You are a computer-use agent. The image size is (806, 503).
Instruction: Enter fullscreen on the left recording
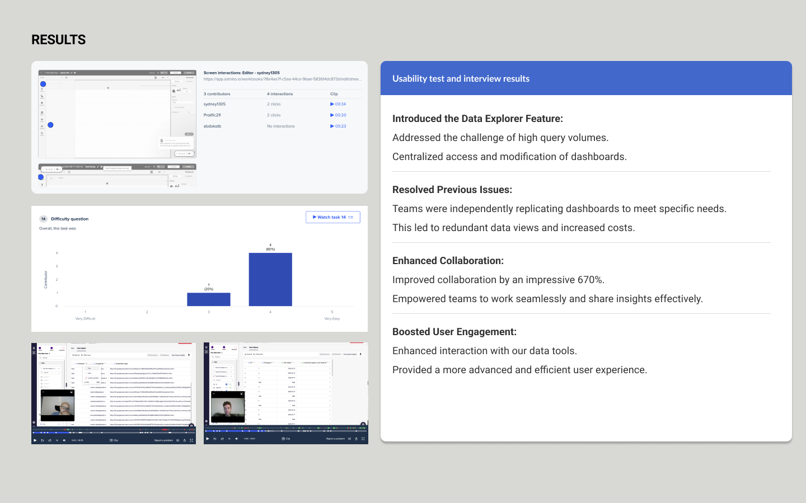(x=191, y=440)
